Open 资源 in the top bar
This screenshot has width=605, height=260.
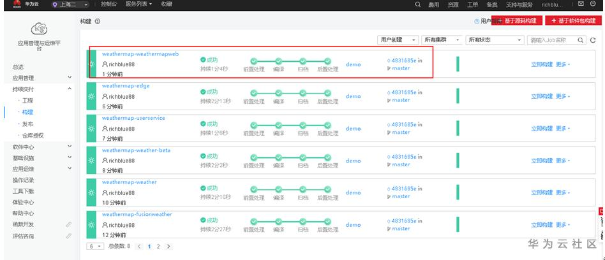pos(453,4)
